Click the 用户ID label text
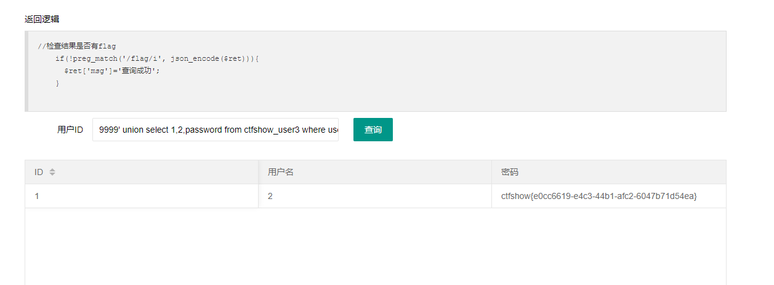 coord(70,130)
